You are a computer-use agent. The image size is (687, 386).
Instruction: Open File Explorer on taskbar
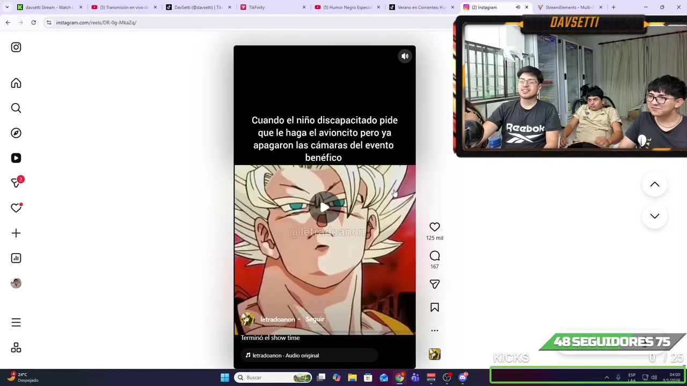pyautogui.click(x=352, y=377)
